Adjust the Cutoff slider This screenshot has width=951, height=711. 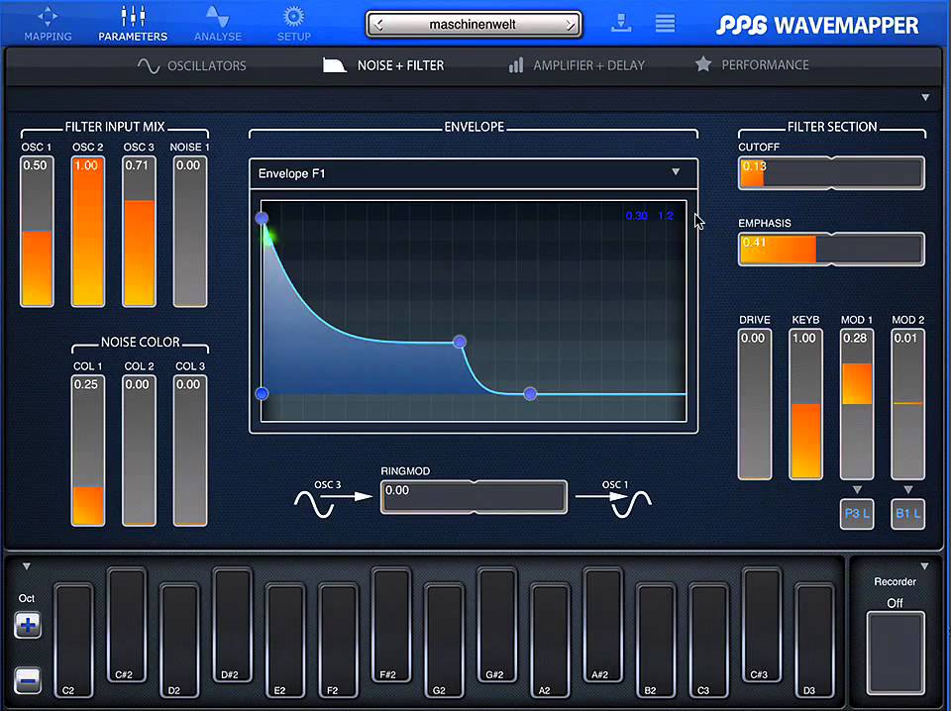[x=831, y=172]
